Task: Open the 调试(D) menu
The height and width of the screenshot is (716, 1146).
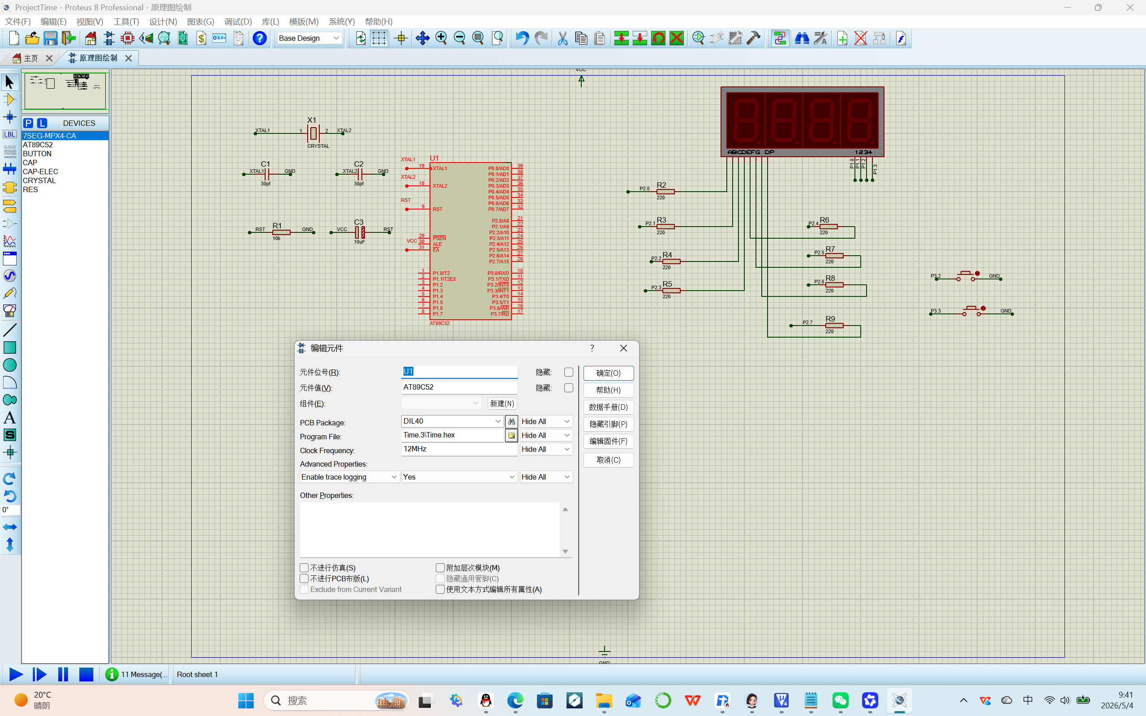Action: [x=238, y=22]
